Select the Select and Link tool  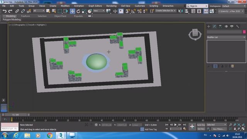[x=17, y=11]
